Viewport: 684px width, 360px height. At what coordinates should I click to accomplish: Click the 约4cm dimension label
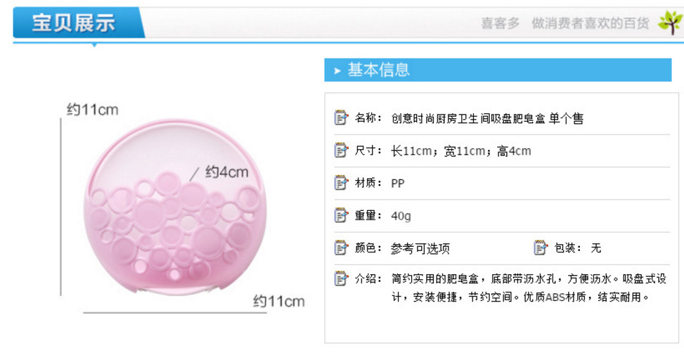pyautogui.click(x=226, y=172)
